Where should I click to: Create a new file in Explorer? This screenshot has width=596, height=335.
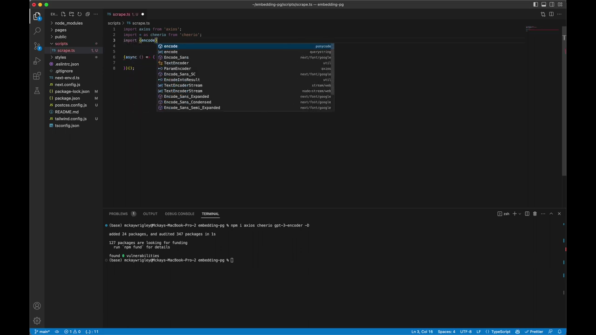(63, 14)
